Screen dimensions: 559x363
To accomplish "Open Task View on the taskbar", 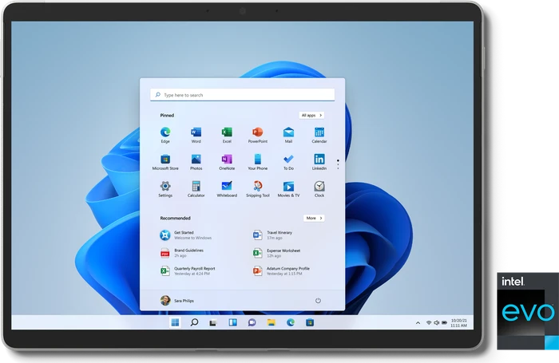I will (213, 323).
